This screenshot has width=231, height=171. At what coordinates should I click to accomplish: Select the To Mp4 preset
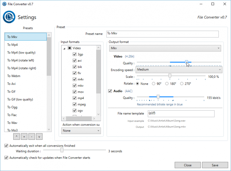(26, 44)
